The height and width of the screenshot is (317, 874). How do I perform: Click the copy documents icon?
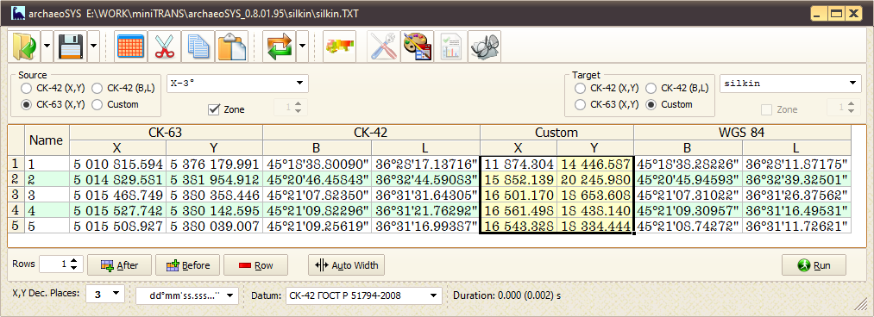pyautogui.click(x=198, y=47)
